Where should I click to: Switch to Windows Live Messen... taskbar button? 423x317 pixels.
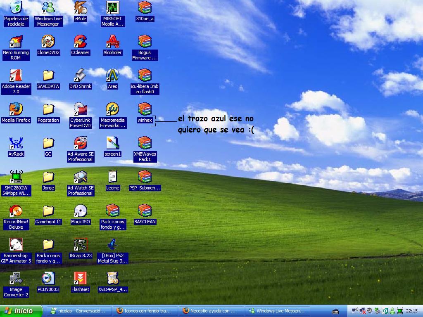(x=277, y=311)
